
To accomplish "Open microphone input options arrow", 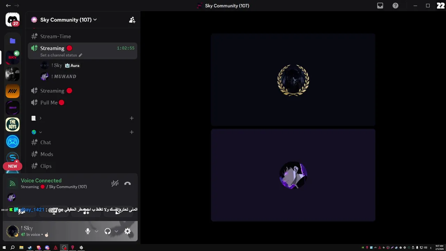I will tap(97, 231).
